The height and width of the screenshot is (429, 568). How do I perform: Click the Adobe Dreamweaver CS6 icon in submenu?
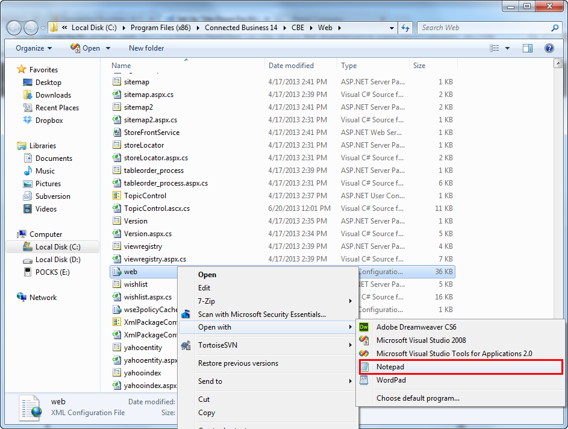point(364,327)
